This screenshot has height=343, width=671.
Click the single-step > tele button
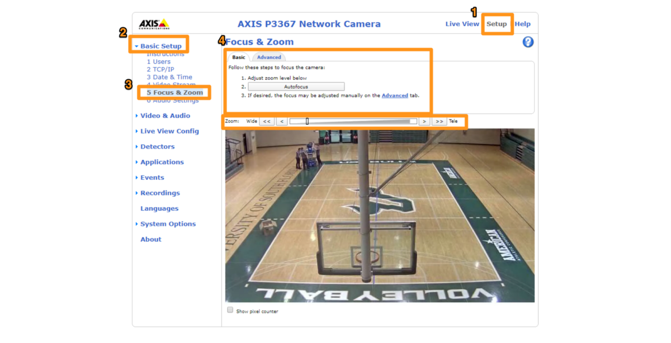425,121
